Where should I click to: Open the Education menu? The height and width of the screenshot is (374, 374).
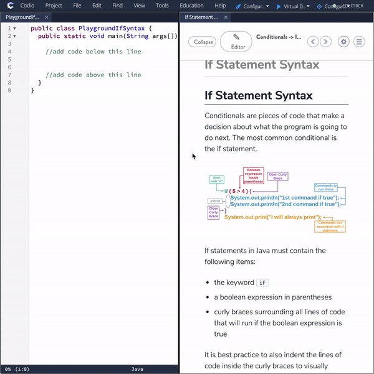coord(191,6)
